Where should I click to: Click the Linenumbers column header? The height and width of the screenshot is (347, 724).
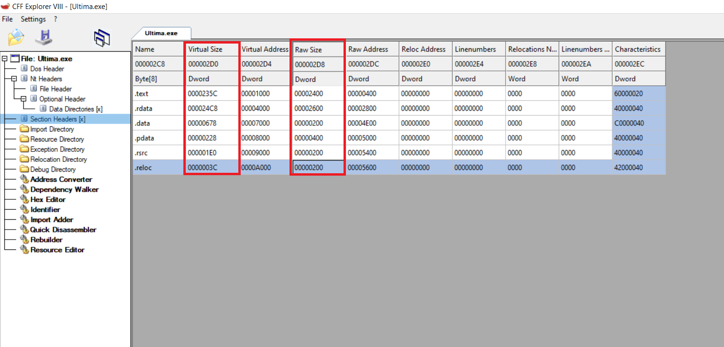(x=479, y=49)
